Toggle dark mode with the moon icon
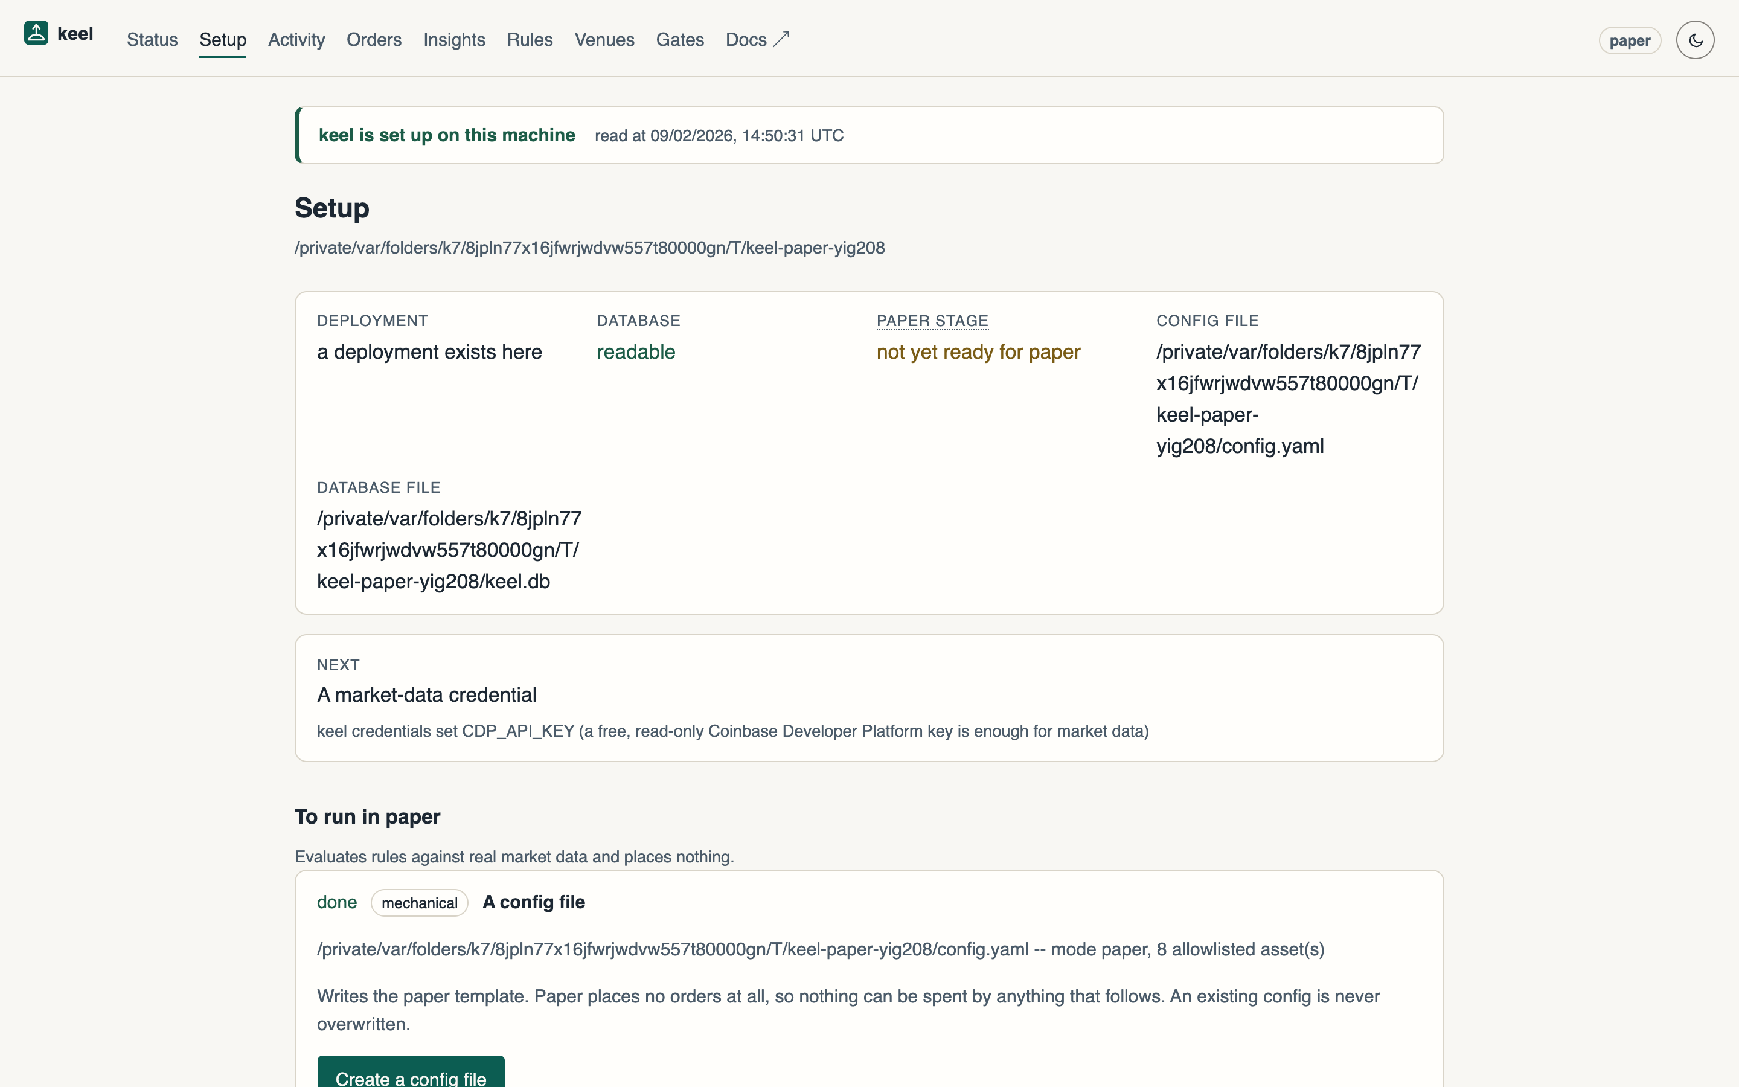This screenshot has height=1087, width=1739. (1695, 40)
